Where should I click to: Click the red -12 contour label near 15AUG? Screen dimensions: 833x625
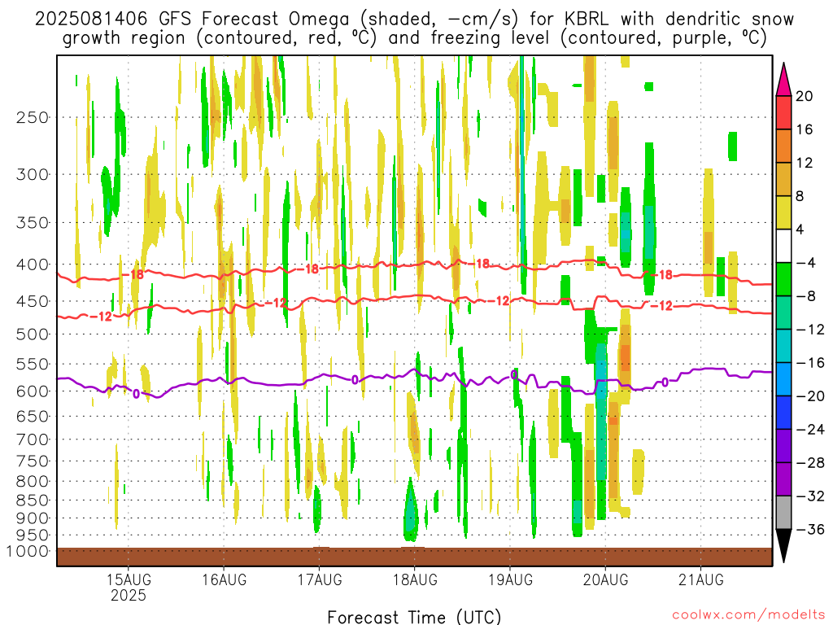(101, 317)
